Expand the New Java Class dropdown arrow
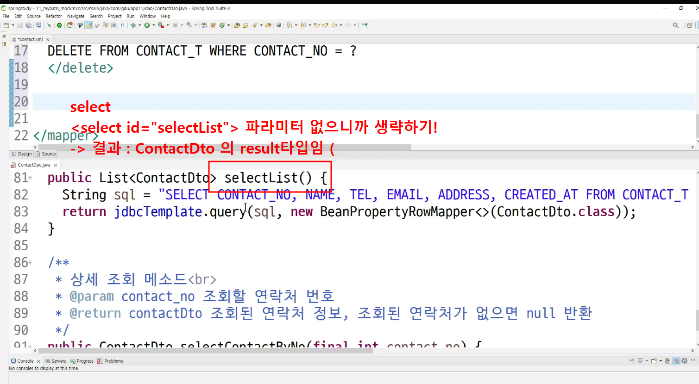The height and width of the screenshot is (384, 699). click(x=228, y=25)
